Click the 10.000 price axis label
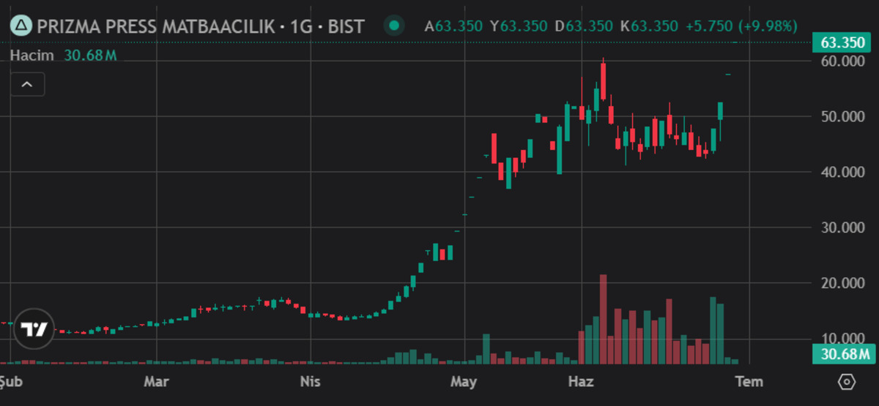 [843, 338]
